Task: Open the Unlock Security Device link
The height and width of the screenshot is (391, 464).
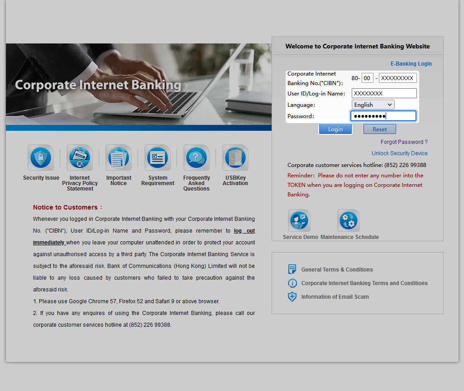Action: coord(399,153)
